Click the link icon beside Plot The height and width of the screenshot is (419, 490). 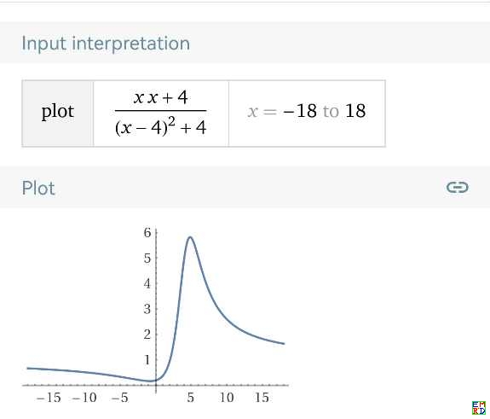coord(457,188)
